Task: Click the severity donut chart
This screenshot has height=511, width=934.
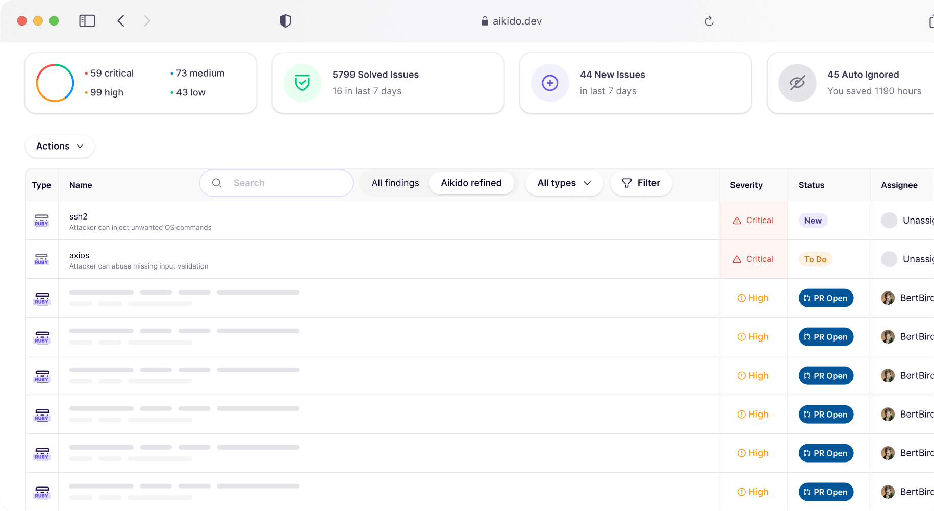Action: [x=55, y=83]
